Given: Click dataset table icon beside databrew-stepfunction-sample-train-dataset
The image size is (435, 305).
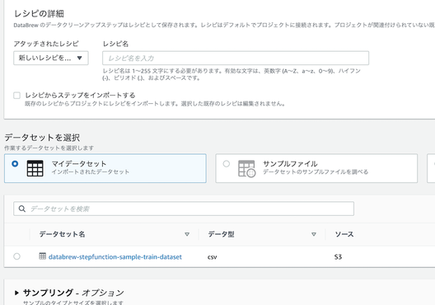Looking at the screenshot, I should point(43,256).
